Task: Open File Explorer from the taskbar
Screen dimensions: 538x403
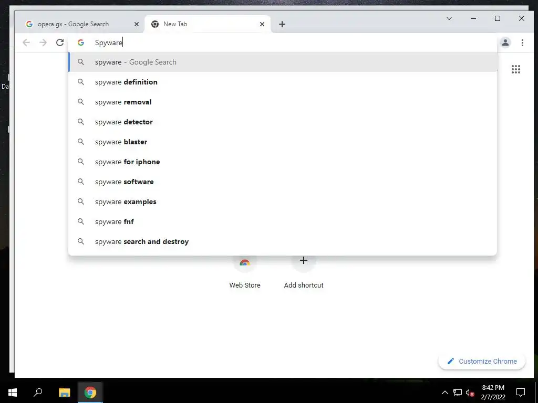Action: click(64, 393)
